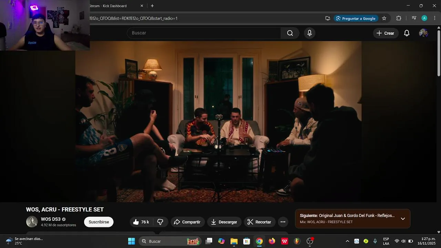The height and width of the screenshot is (248, 441).
Task: Click the microphone tray icon
Action: (x=375, y=241)
